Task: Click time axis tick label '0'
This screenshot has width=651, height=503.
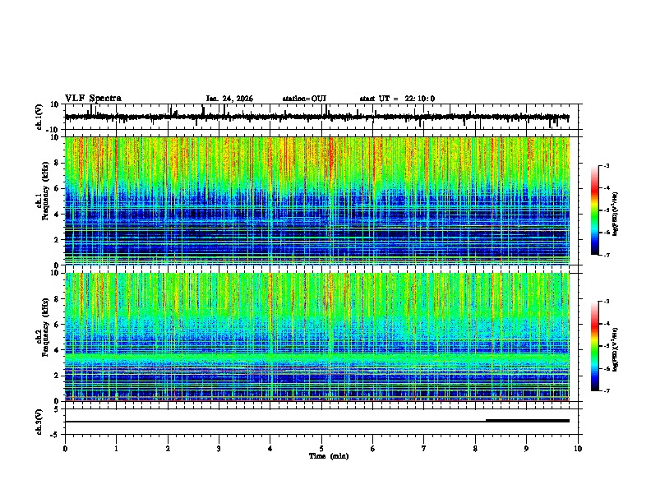Action: pyautogui.click(x=65, y=449)
